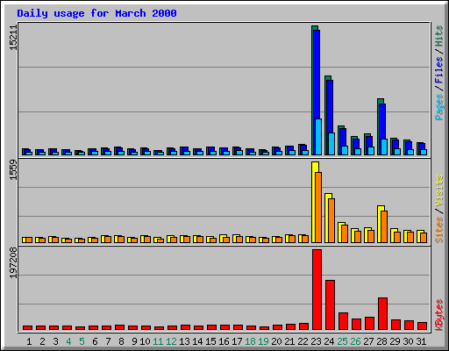Click day 13 on the x-axis
The width and height of the screenshot is (449, 351).
click(x=184, y=341)
